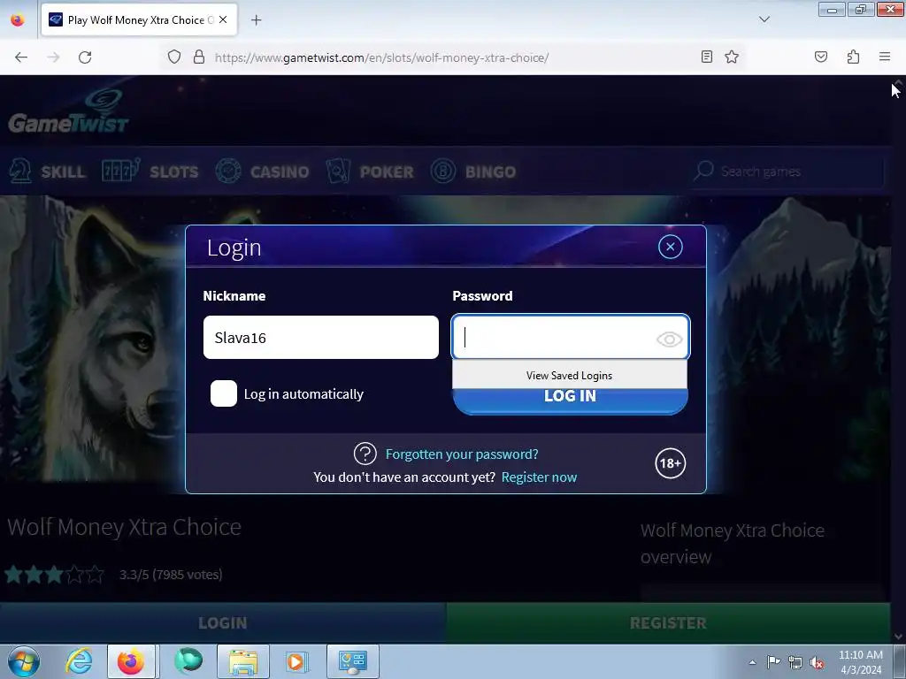
Task: Close the Play Wolf Money Xtra Choice tab
Action: [x=223, y=19]
